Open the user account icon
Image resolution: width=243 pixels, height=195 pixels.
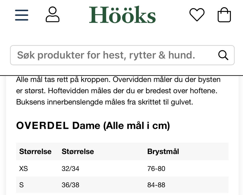pyautogui.click(x=52, y=15)
